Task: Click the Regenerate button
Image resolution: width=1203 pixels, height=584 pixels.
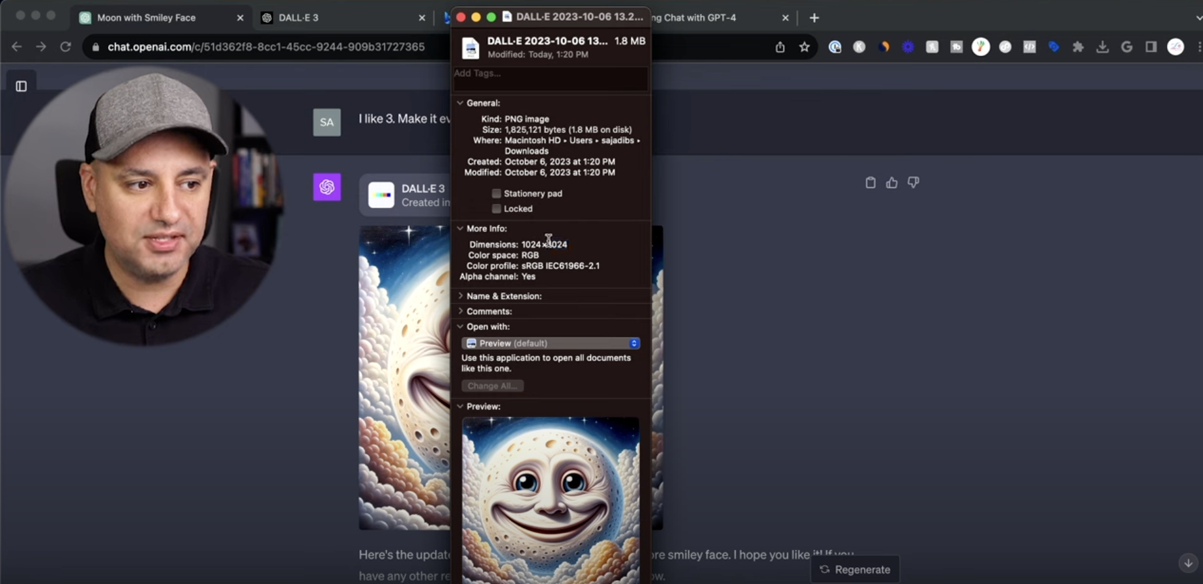Action: (x=854, y=570)
